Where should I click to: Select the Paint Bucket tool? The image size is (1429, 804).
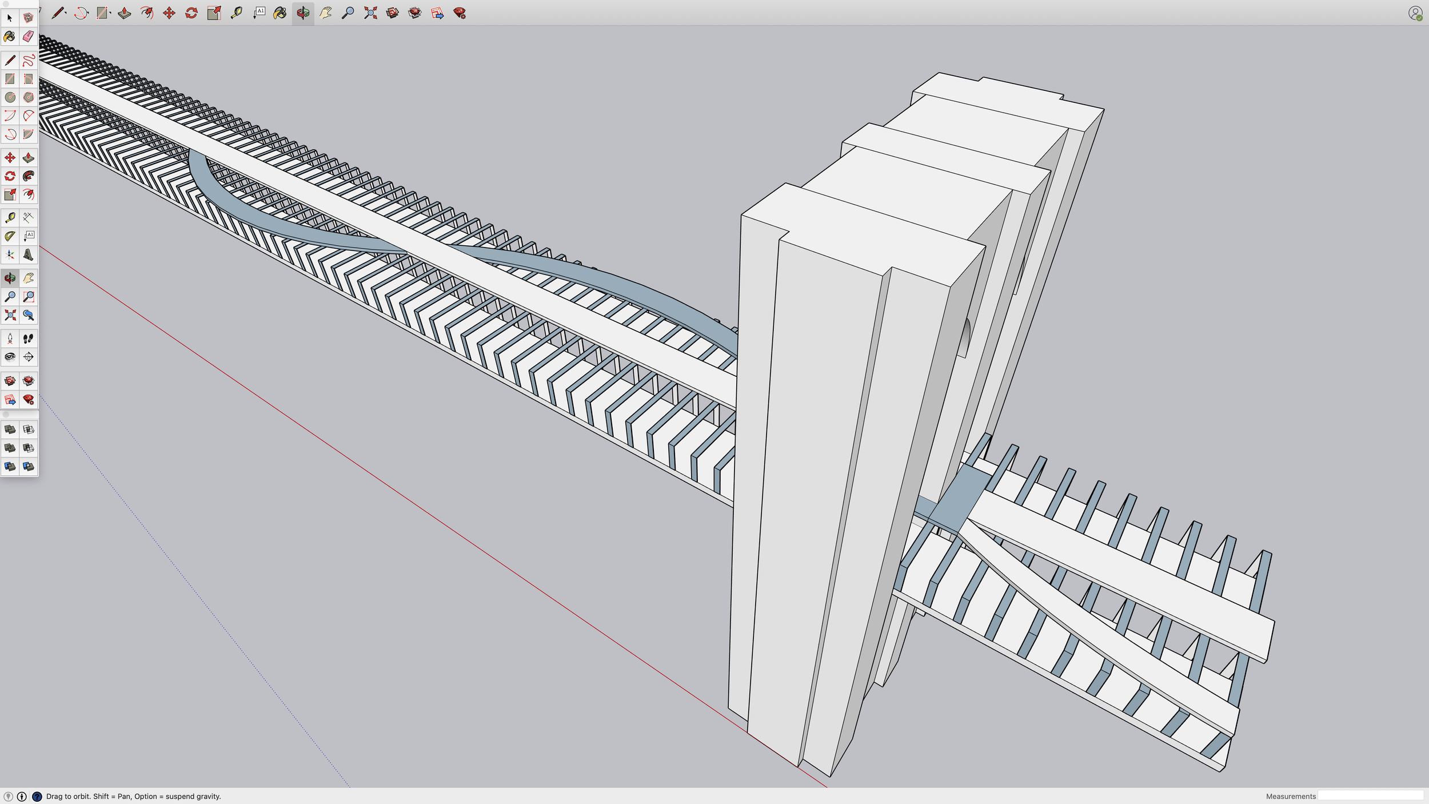pyautogui.click(x=9, y=37)
